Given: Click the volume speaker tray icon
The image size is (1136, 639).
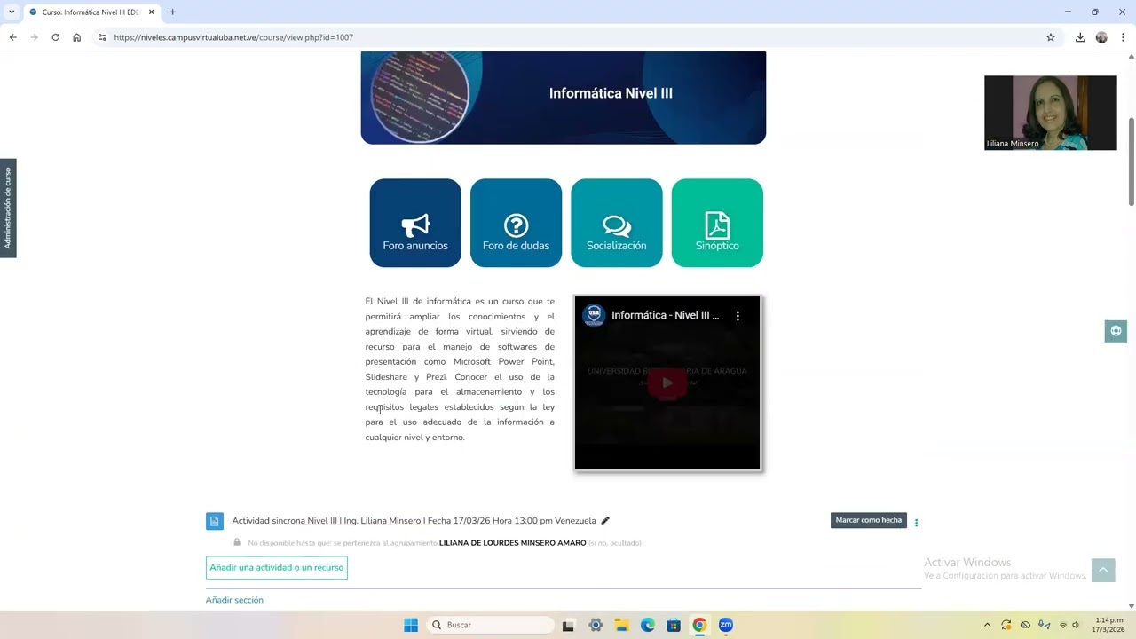Looking at the screenshot, I should [1076, 625].
